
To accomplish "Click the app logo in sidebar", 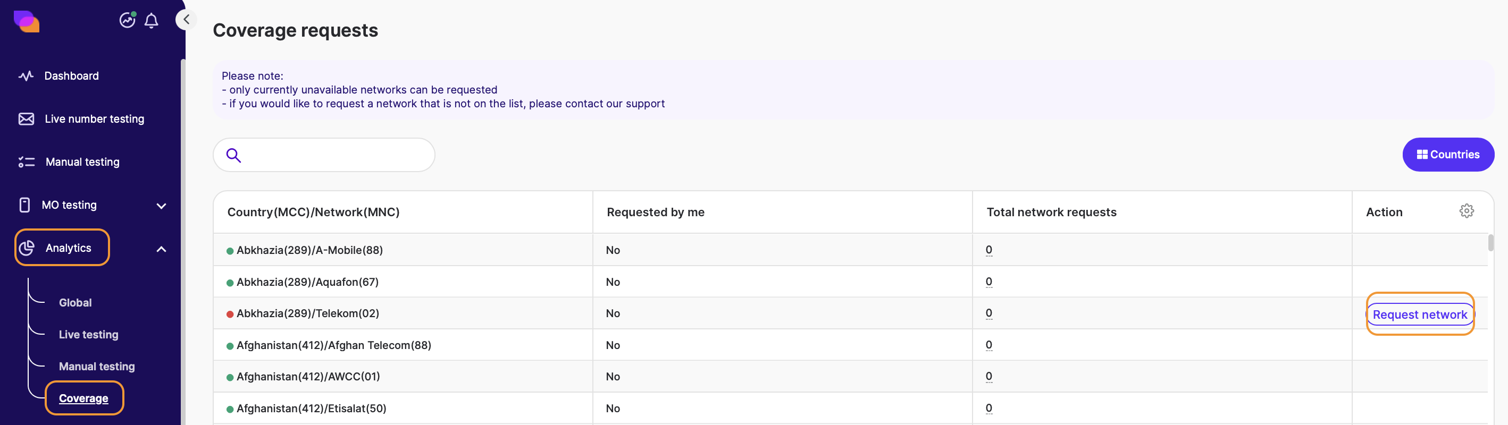I will click(27, 21).
